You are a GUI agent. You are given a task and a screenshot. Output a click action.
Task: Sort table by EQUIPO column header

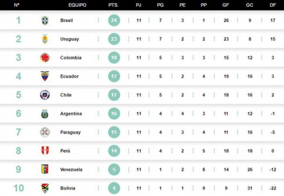(77, 5)
